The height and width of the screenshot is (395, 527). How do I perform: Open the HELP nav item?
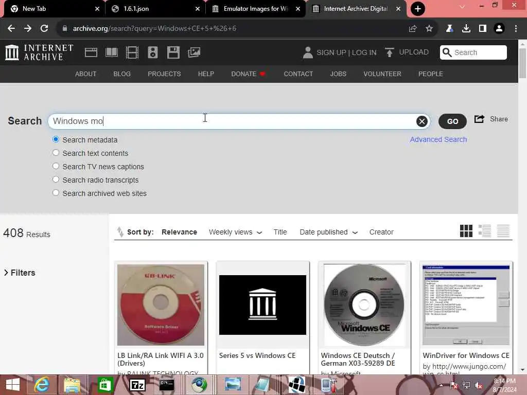coord(206,74)
